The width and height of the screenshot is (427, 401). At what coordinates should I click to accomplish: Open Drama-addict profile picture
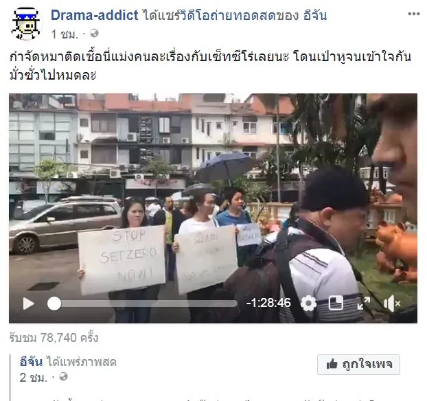(26, 24)
